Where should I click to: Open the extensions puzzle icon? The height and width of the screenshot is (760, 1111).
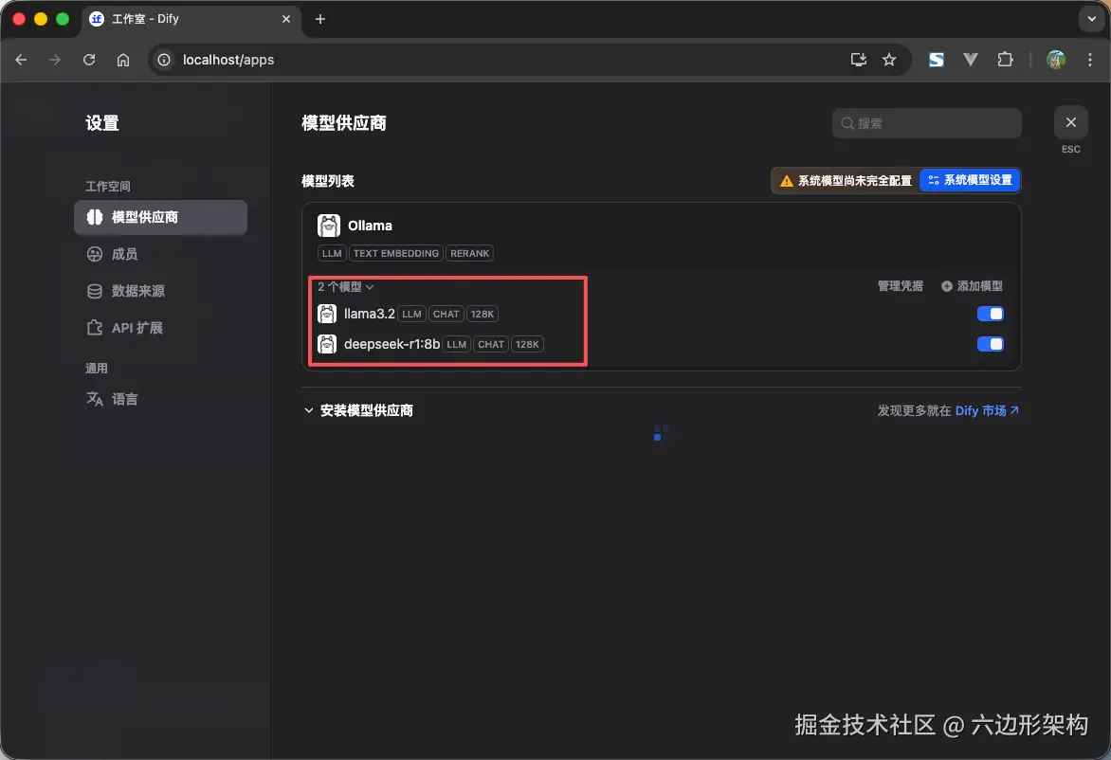1005,61
